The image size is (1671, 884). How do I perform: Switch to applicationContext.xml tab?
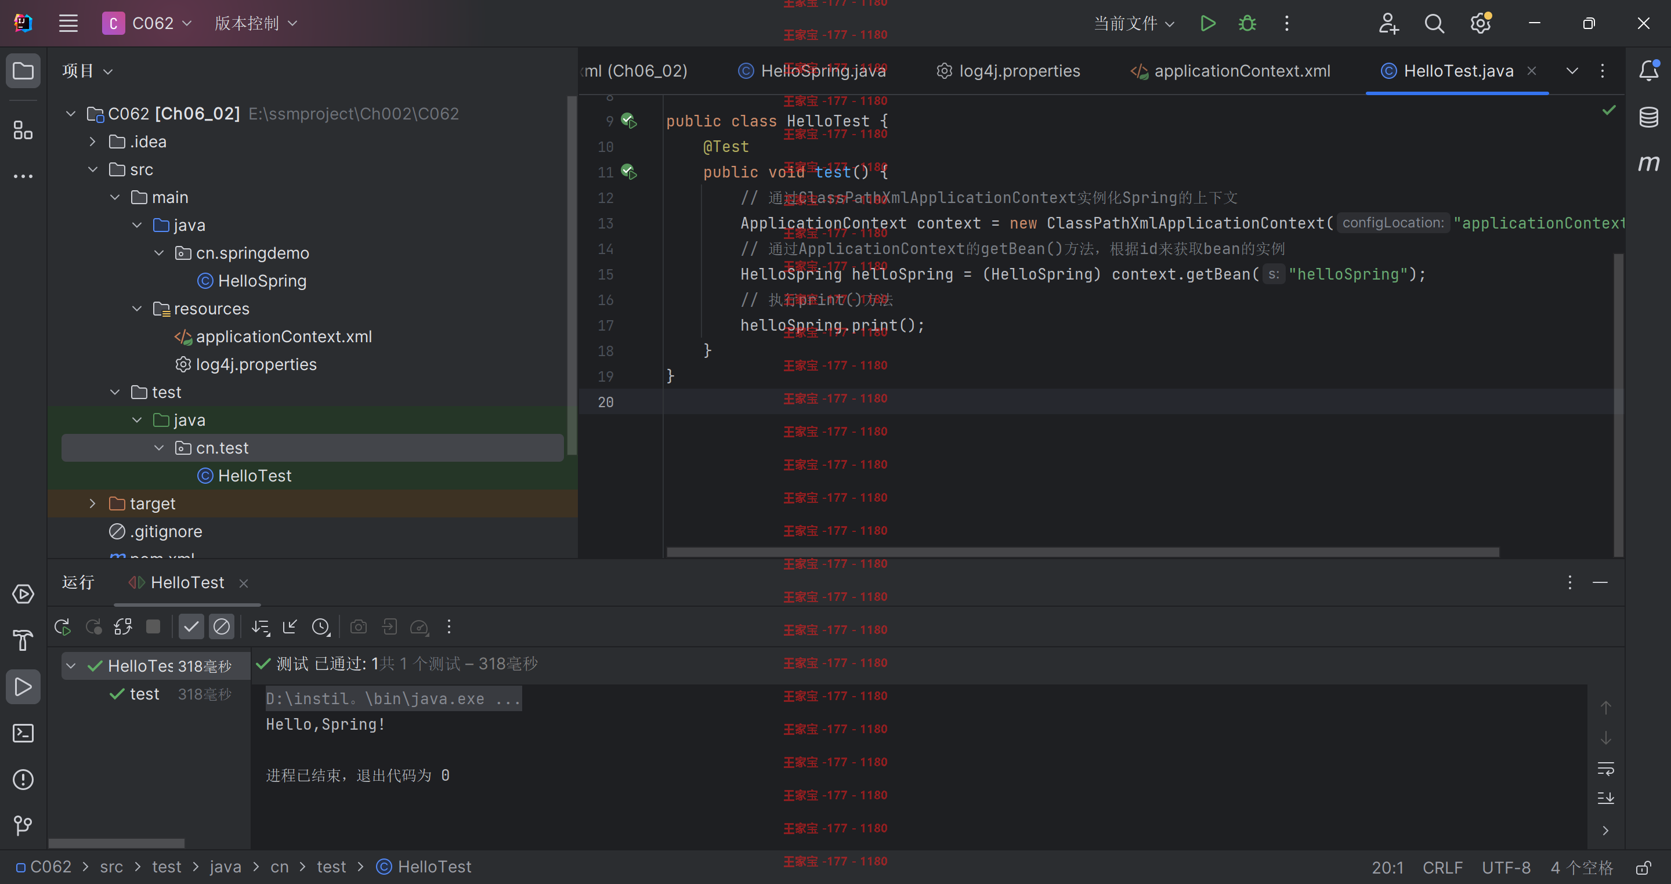[x=1231, y=71]
